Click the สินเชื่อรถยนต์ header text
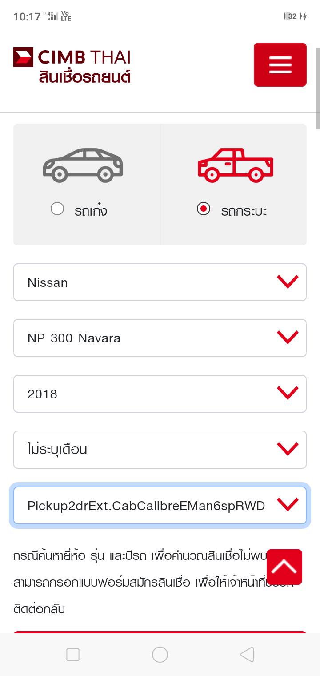 (x=84, y=77)
